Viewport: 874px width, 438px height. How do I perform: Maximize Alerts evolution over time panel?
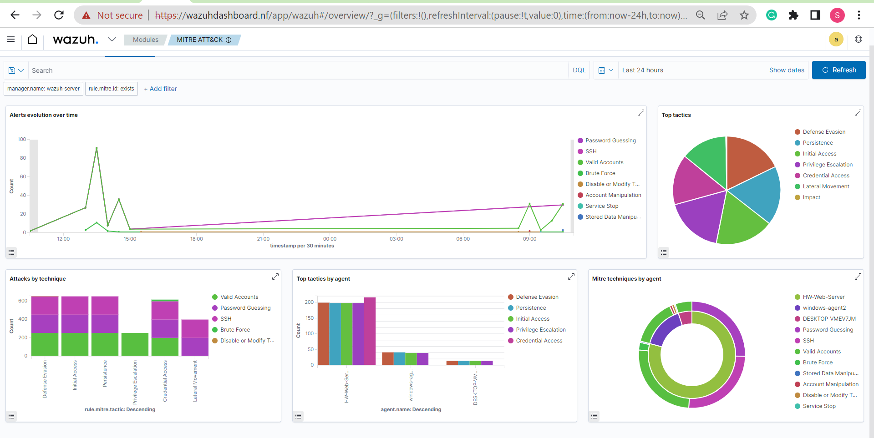click(640, 113)
